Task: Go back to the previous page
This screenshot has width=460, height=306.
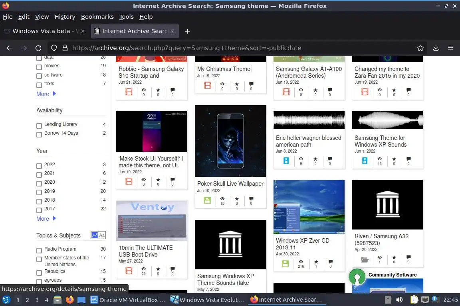Action: (10, 48)
